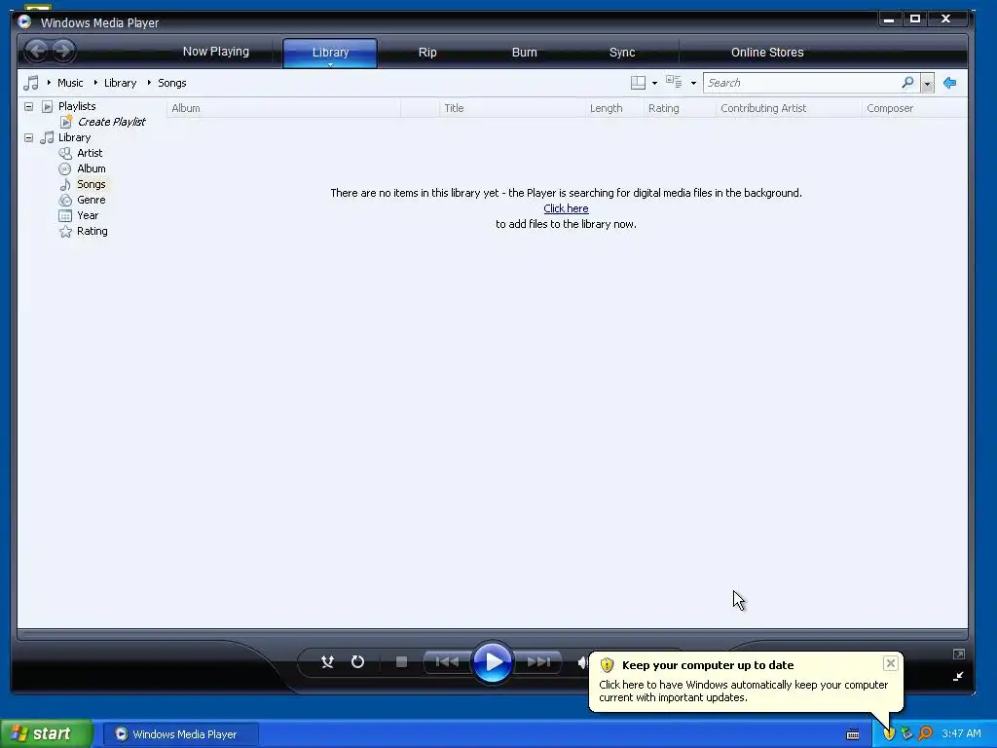Mute sound with the speaker icon

[582, 662]
